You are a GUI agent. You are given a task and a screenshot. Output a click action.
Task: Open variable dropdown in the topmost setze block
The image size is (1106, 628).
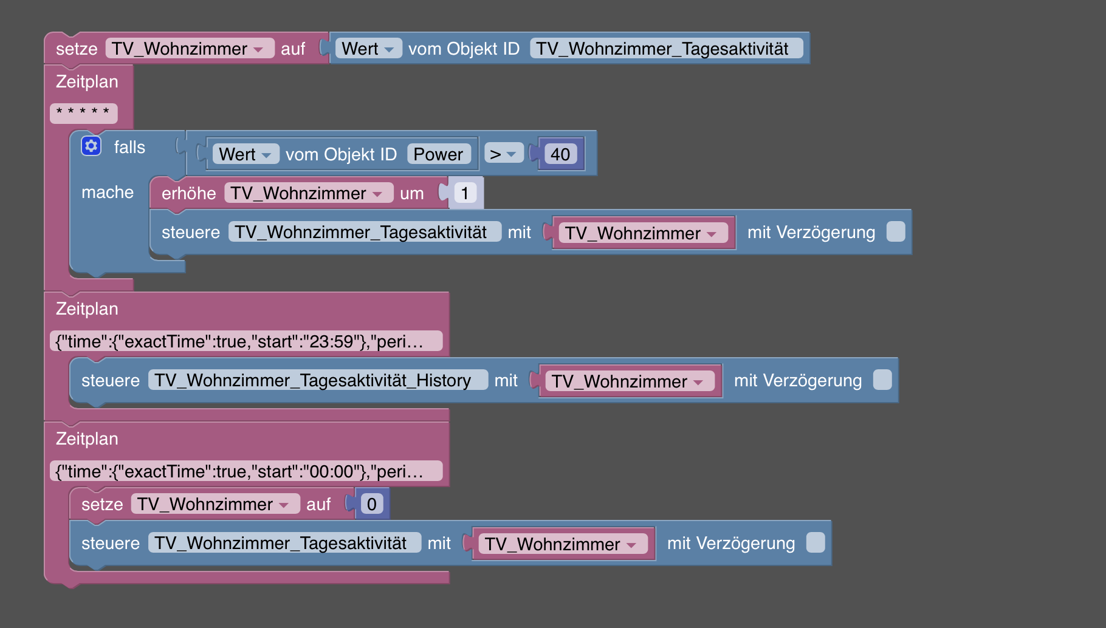point(190,49)
